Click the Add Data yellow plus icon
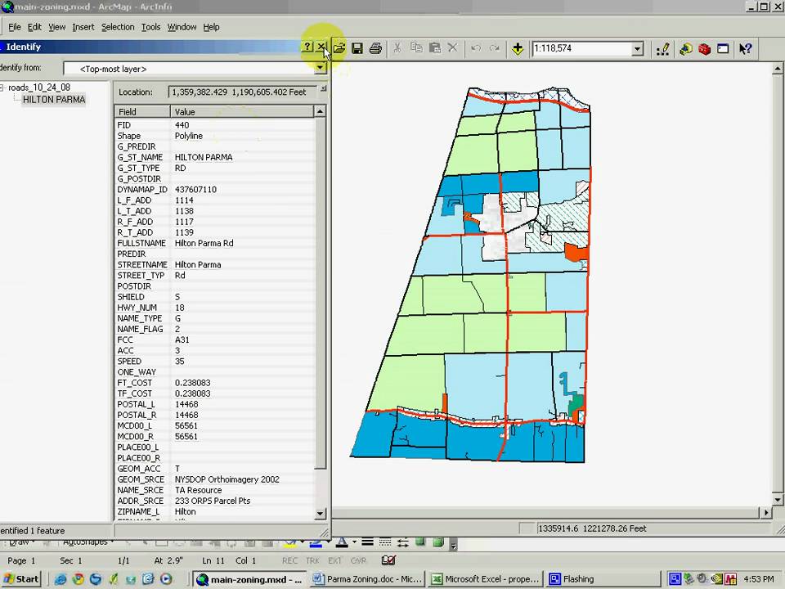Viewport: 785px width, 589px height. (518, 48)
